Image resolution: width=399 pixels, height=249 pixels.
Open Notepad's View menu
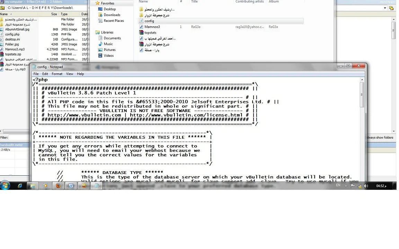(x=70, y=74)
